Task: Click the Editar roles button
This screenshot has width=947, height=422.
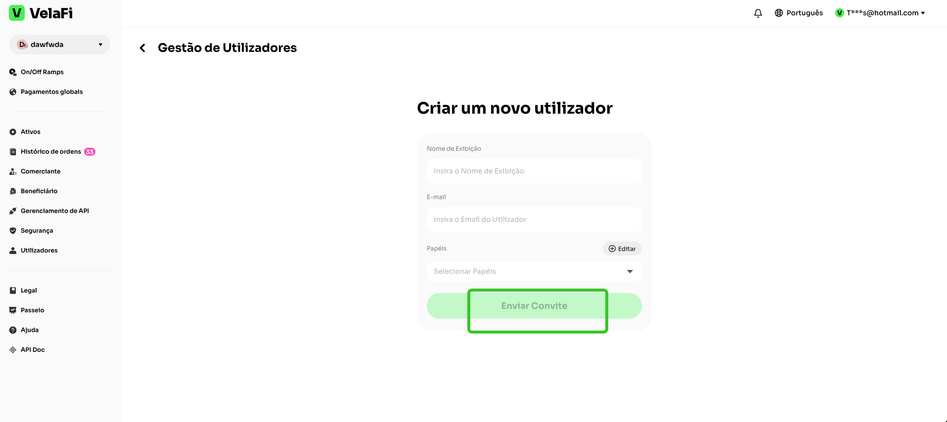Action: tap(622, 249)
